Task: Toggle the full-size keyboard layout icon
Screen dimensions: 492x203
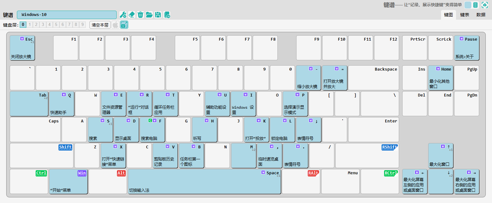Action: (x=124, y=25)
